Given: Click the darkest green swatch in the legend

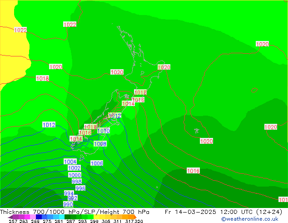Looking at the screenshot, I should coord(67,217).
